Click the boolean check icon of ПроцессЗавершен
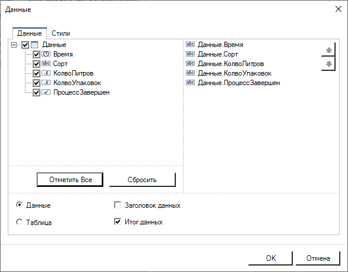The height and width of the screenshot is (272, 348). (46, 92)
